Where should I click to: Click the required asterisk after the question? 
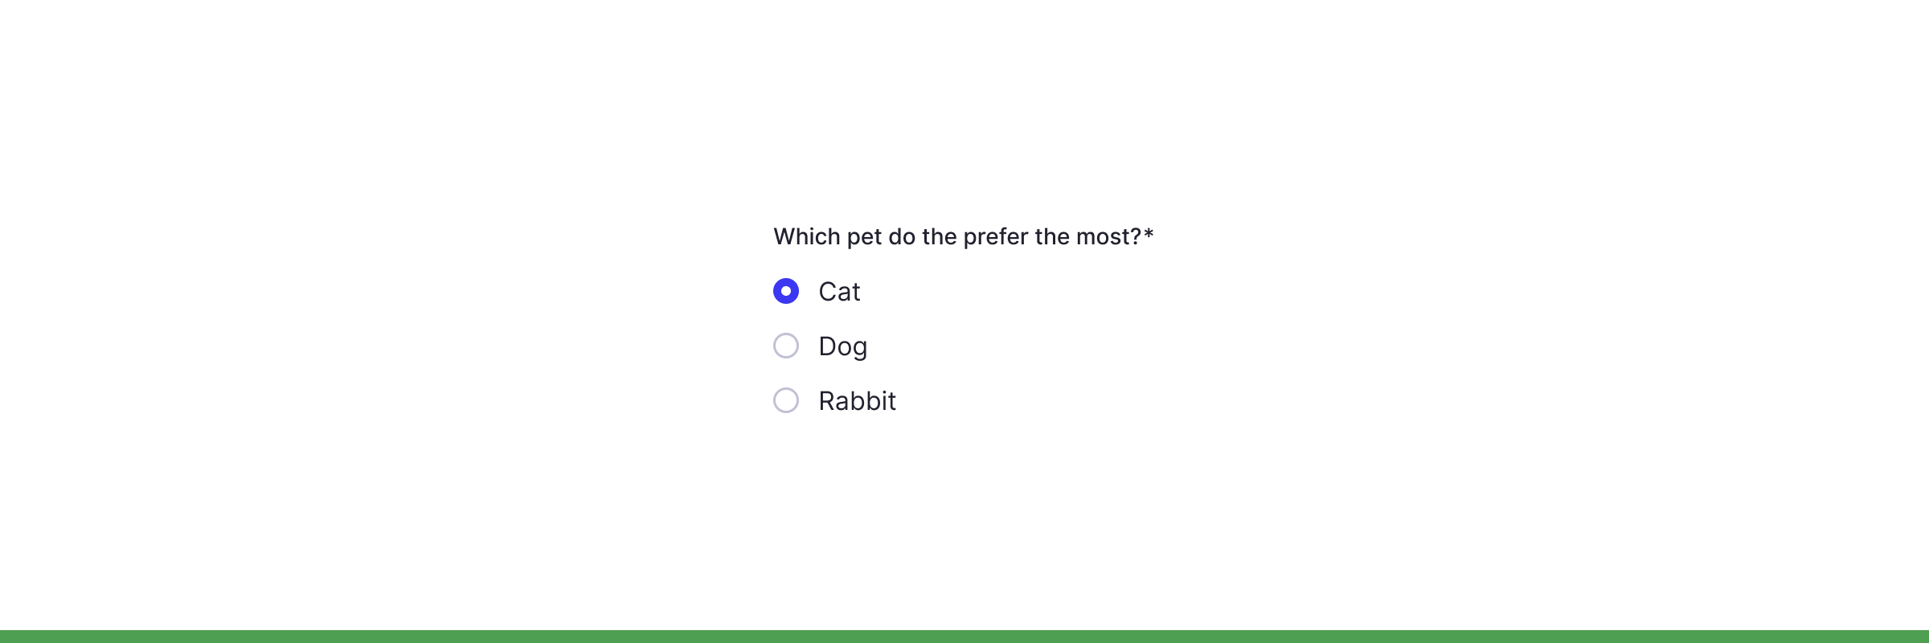tap(1150, 234)
